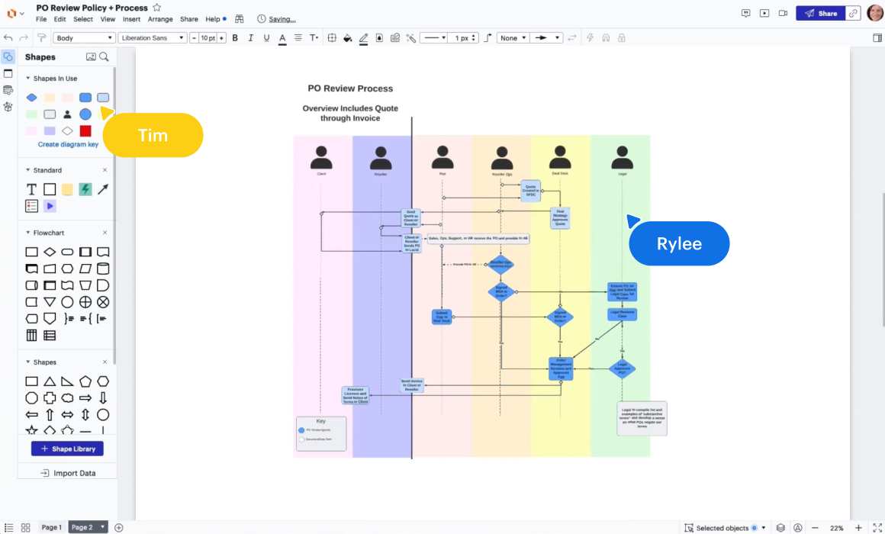Click the fill color bucket icon

coord(347,38)
